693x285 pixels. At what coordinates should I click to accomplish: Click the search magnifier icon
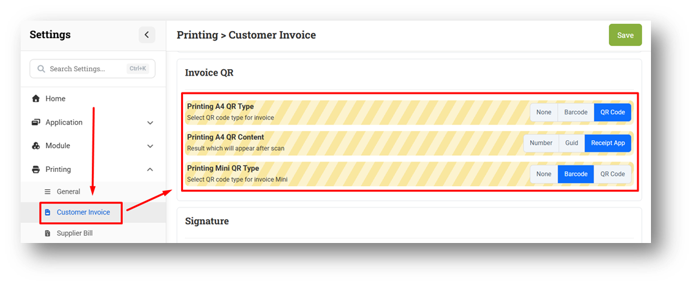point(41,69)
